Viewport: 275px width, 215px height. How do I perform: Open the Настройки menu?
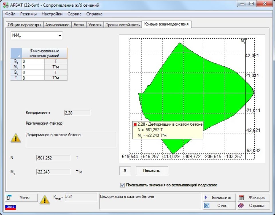tap(52, 14)
